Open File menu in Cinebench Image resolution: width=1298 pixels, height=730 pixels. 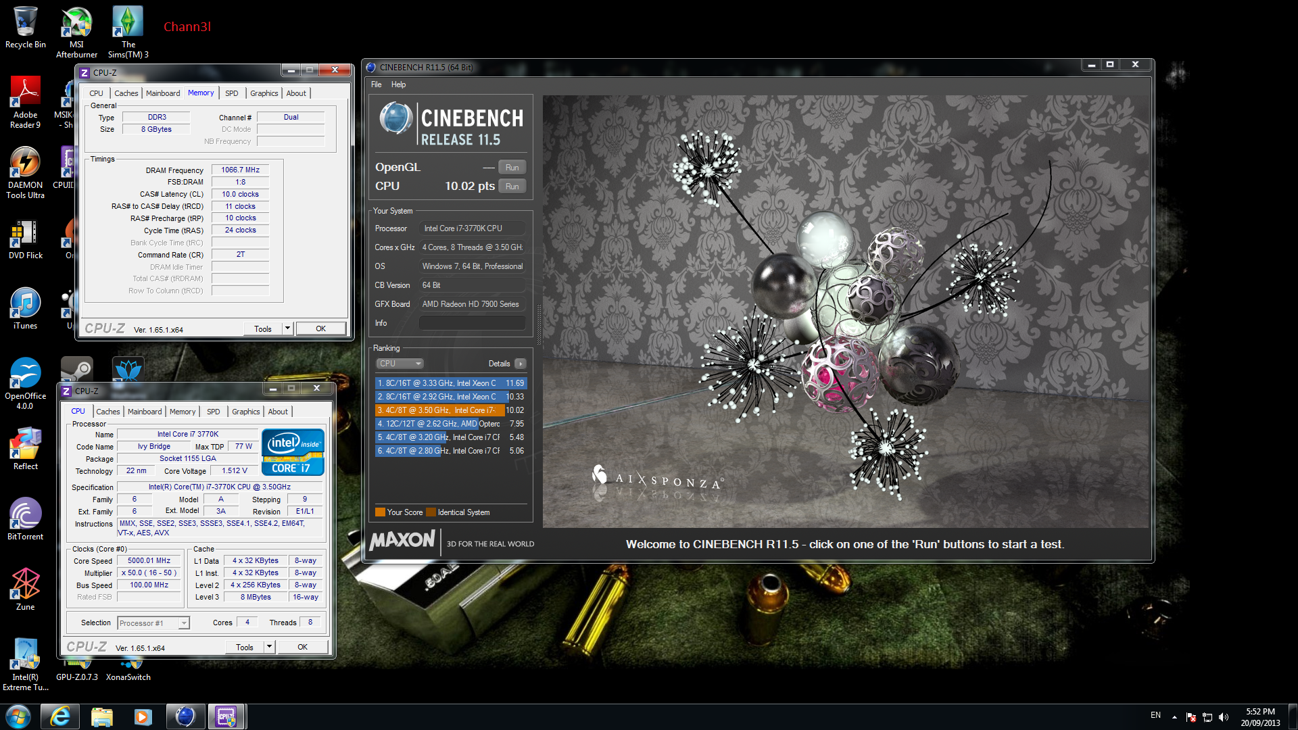pos(377,84)
